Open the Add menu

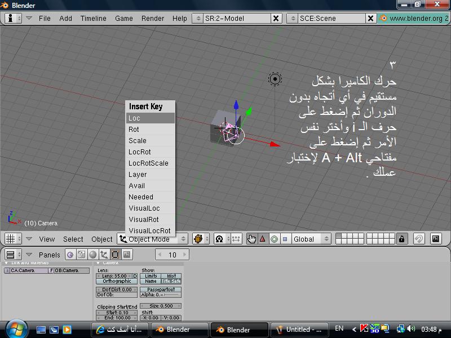[65, 19]
